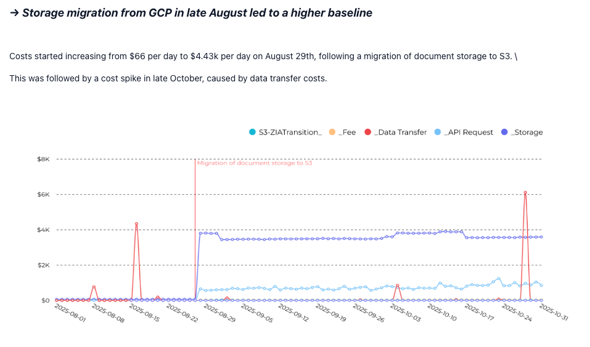This screenshot has width=590, height=347.
Task: Select the mid-August red spike point above $4K
Action: point(136,224)
